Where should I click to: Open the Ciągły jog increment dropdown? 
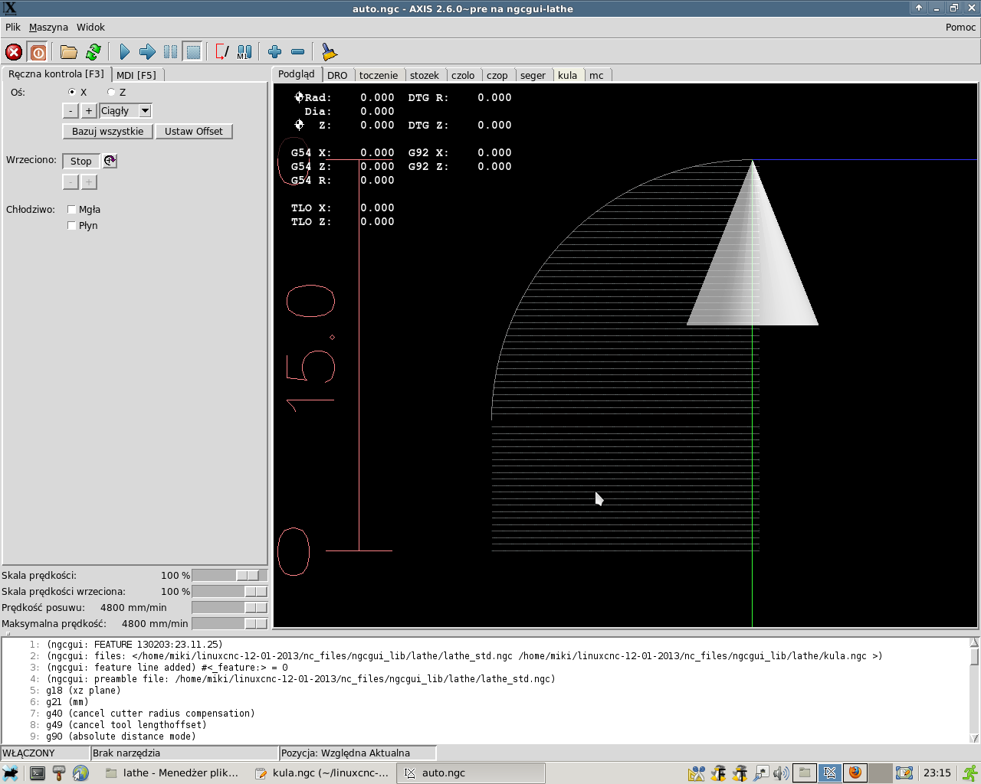(x=126, y=111)
